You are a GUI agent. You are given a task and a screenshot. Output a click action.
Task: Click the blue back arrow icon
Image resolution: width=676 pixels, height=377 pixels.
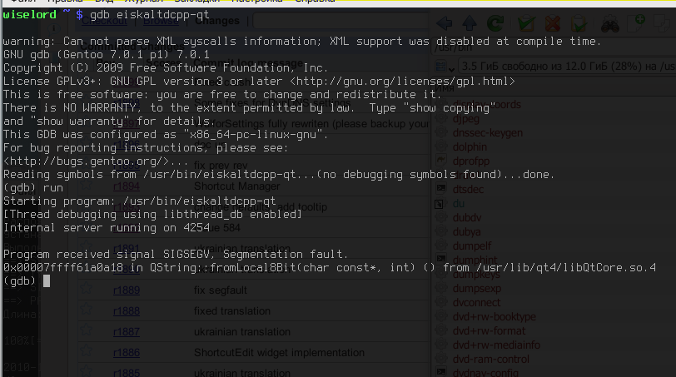tap(445, 24)
